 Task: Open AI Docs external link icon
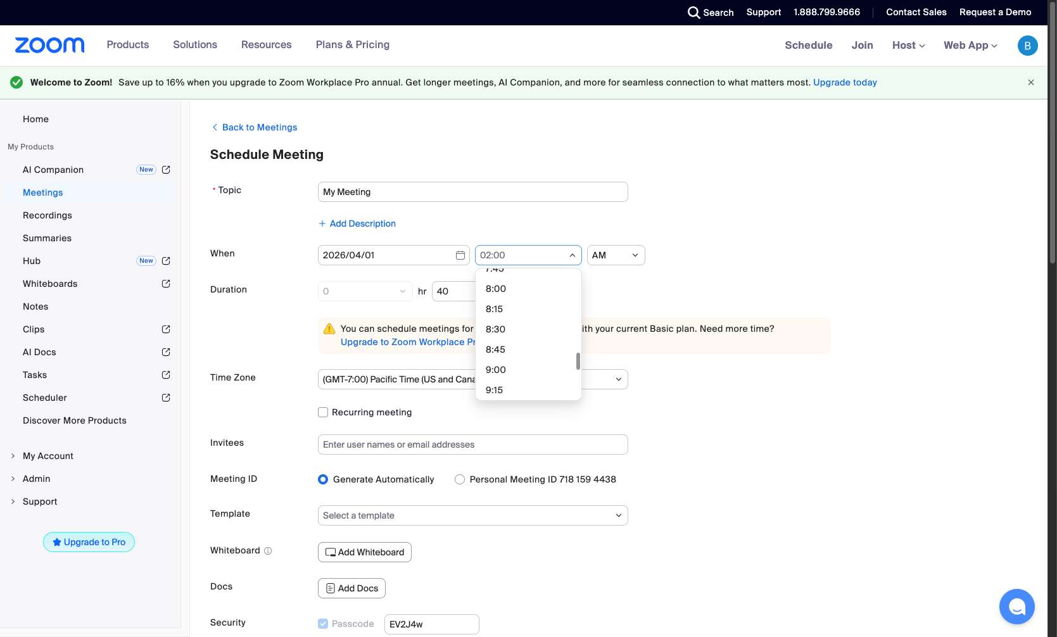(x=166, y=352)
